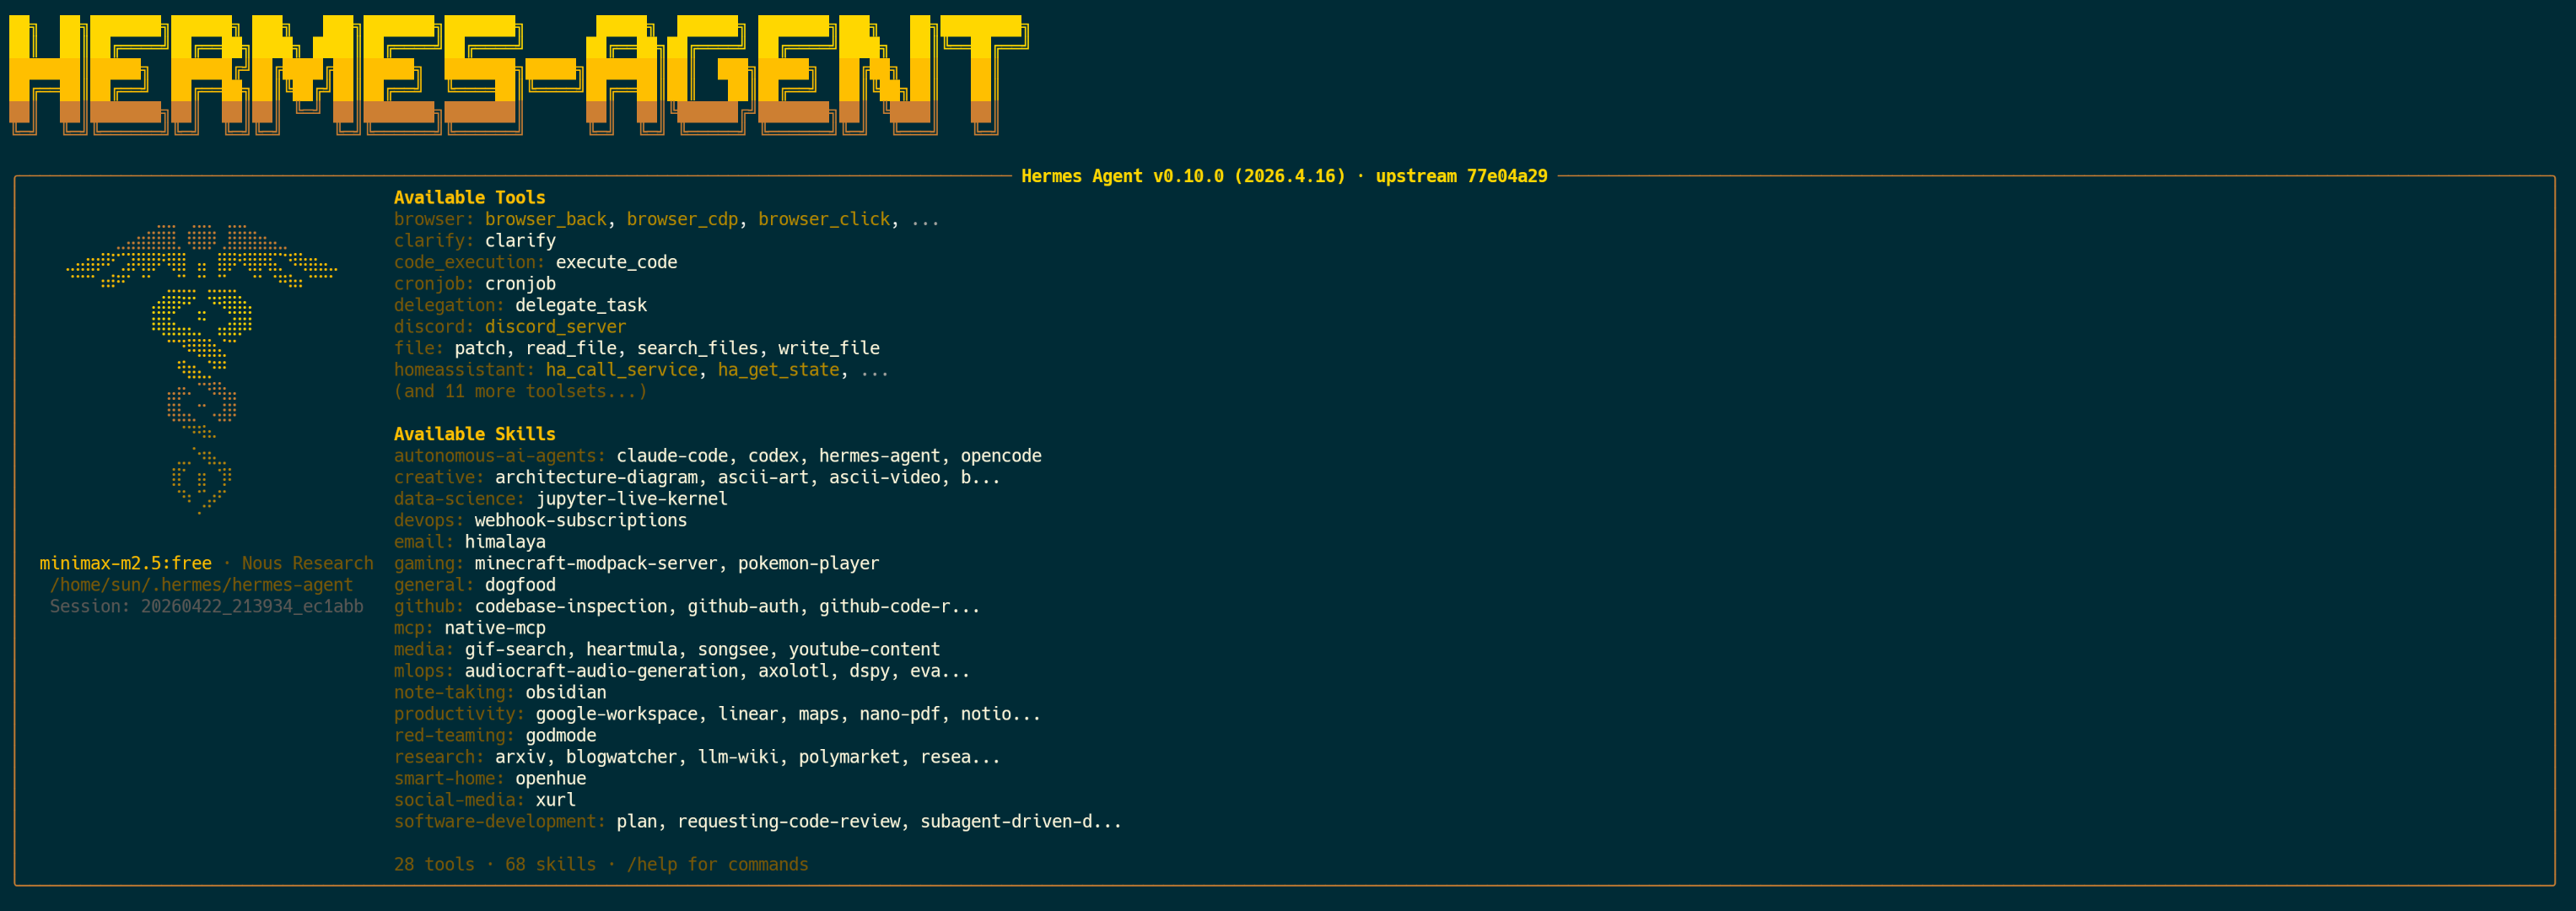The height and width of the screenshot is (911, 2576).
Task: Click the caduceus ASCII art logo
Action: pos(201,365)
